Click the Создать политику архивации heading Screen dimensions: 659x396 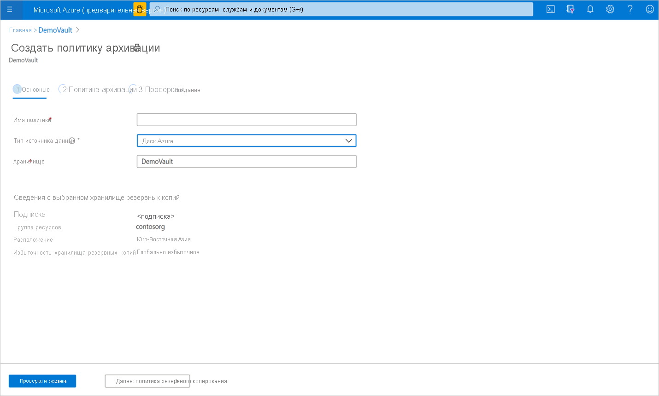click(86, 48)
